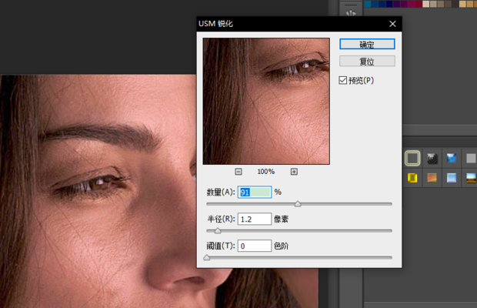Click the 复位 reset button
The height and width of the screenshot is (308, 477).
tap(367, 61)
